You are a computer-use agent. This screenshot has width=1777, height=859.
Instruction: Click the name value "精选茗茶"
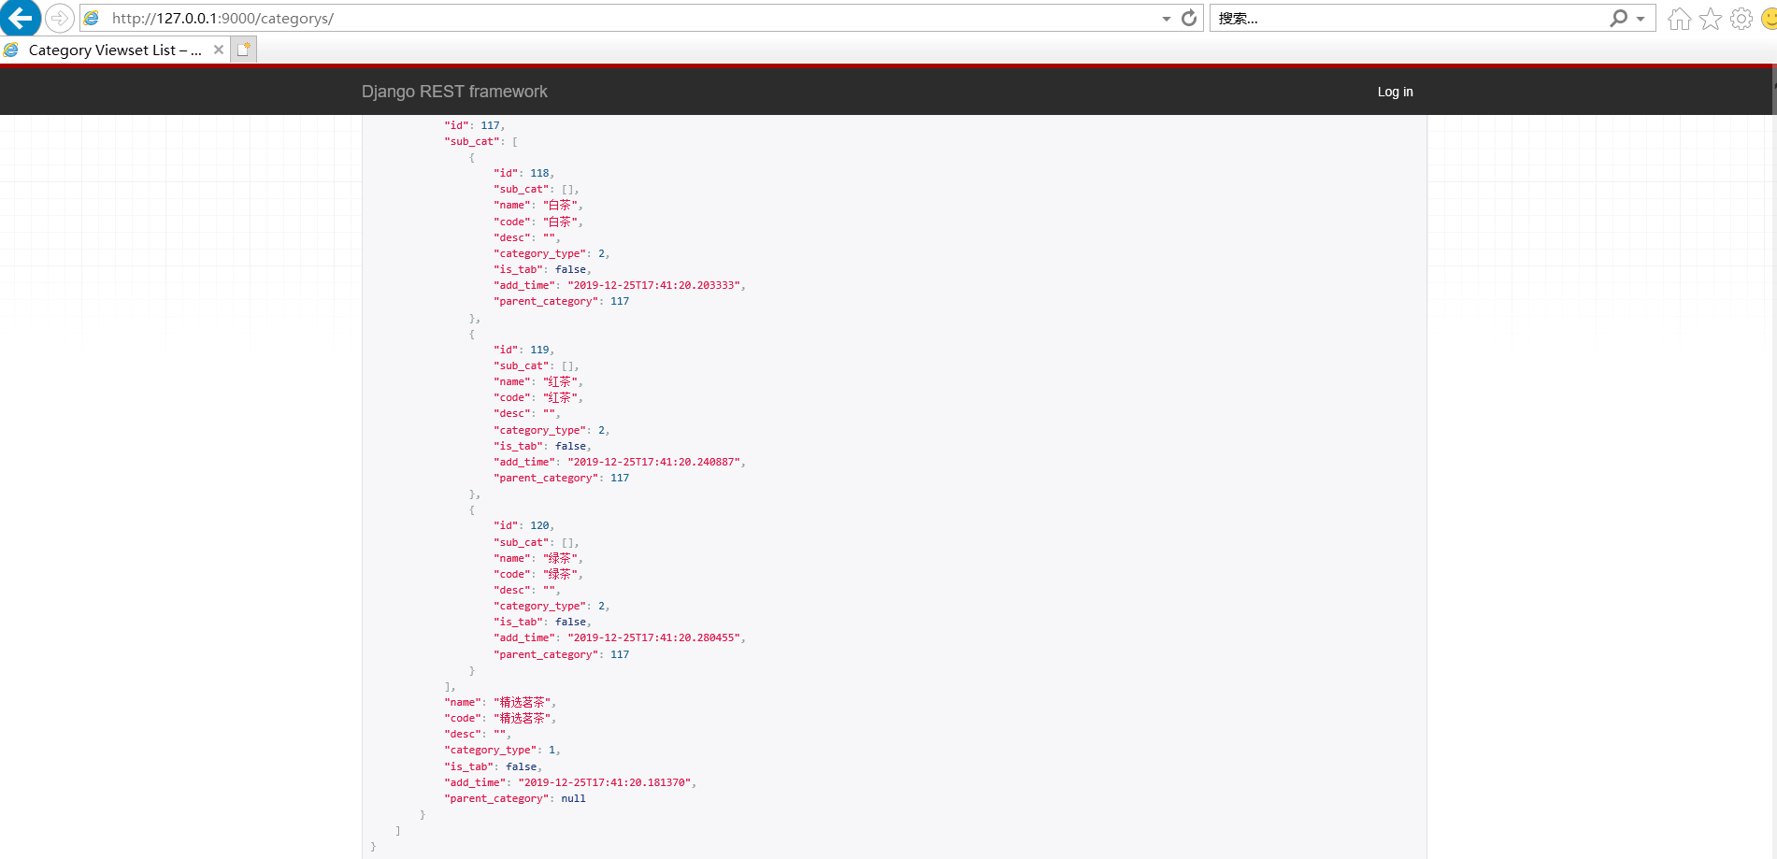coord(523,703)
